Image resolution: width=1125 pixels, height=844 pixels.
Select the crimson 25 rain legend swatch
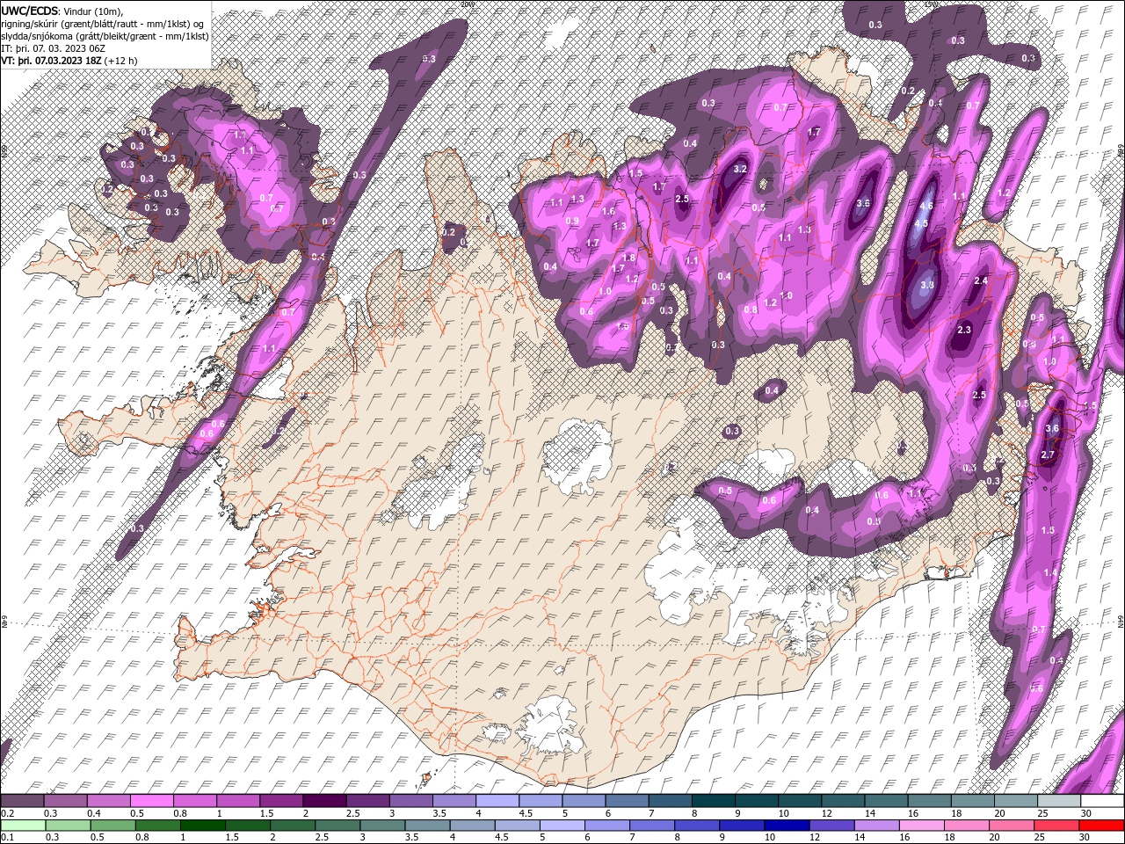[x=1057, y=825]
